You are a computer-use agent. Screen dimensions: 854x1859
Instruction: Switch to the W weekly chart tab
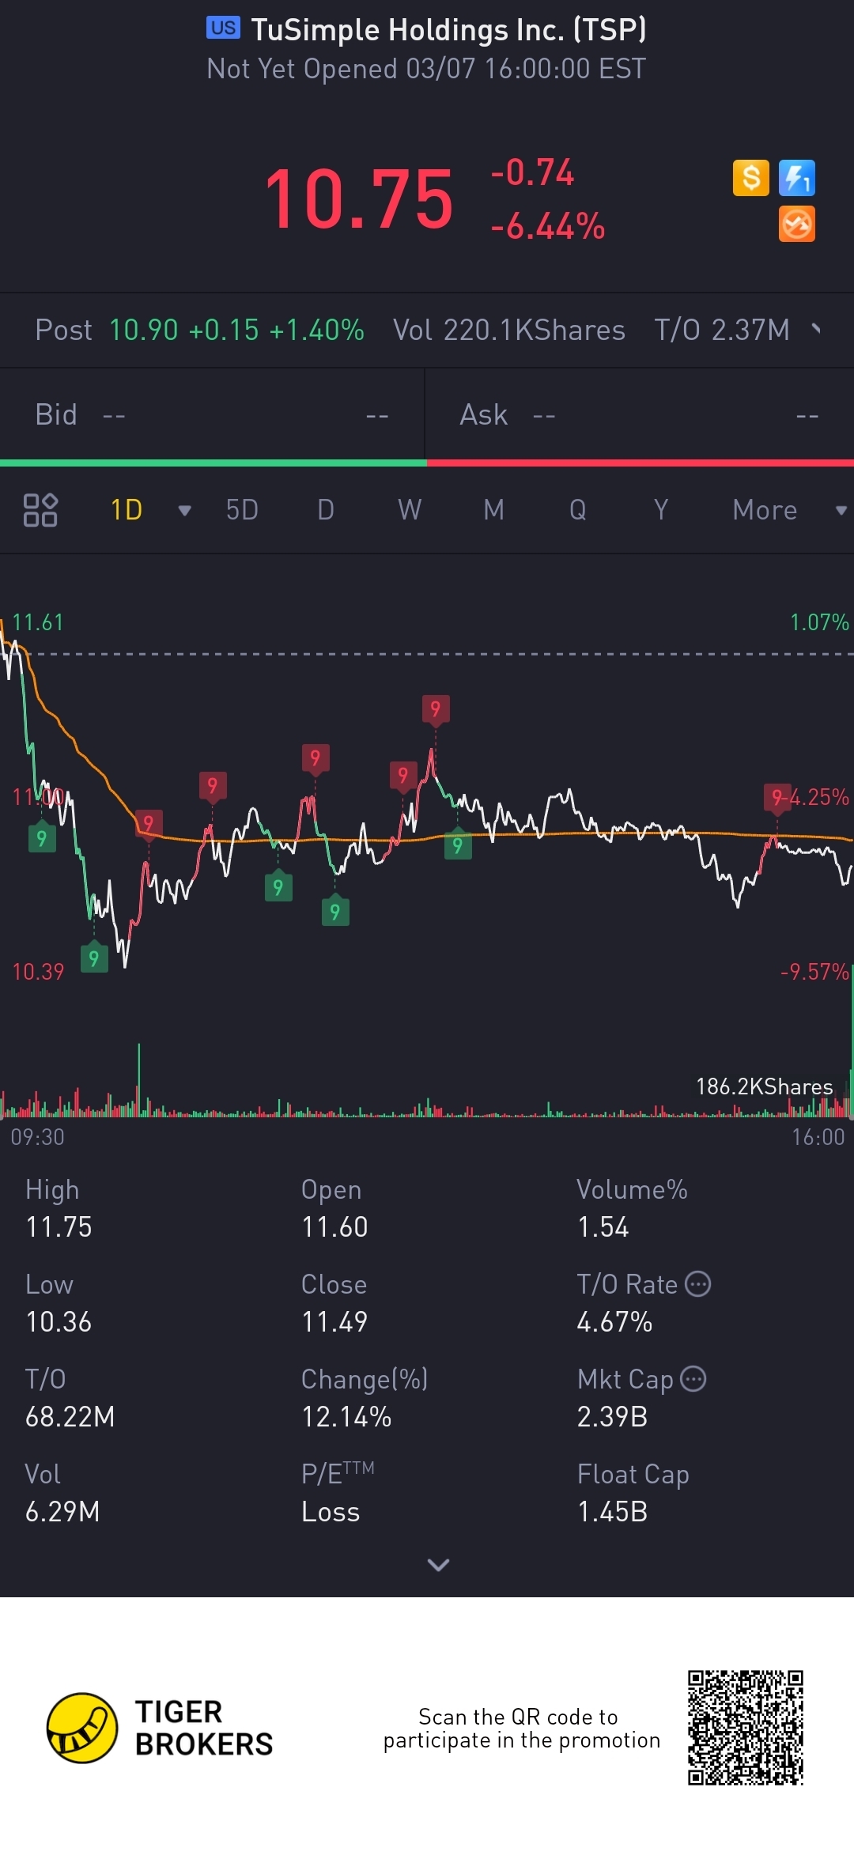(410, 510)
